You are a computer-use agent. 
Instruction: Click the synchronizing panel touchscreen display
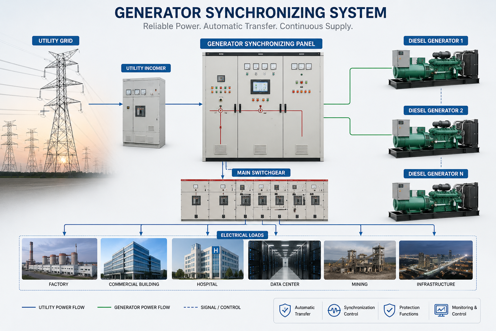point(260,87)
